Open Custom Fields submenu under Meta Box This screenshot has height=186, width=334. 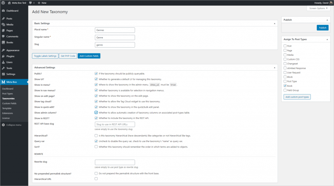click(9, 103)
